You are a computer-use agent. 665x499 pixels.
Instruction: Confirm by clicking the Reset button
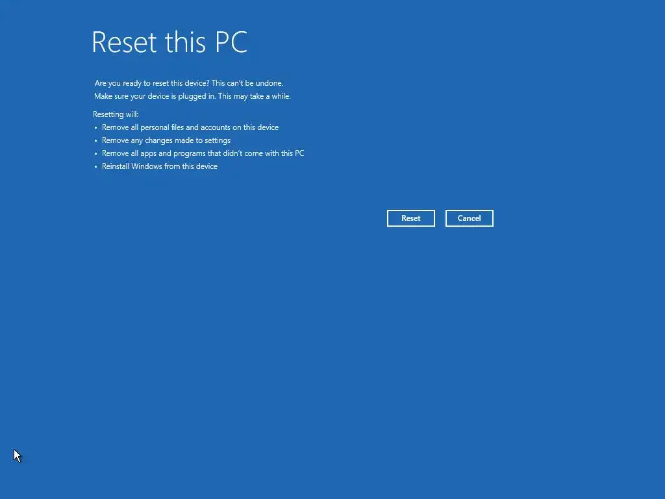point(410,218)
